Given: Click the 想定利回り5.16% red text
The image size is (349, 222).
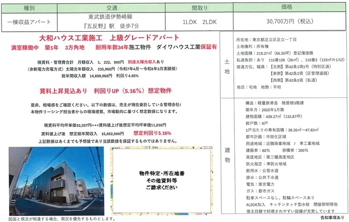Looking at the screenshot, I should pyautogui.click(x=152, y=133).
